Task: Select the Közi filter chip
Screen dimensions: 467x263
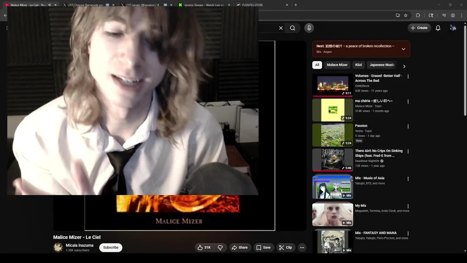Action: pyautogui.click(x=359, y=65)
